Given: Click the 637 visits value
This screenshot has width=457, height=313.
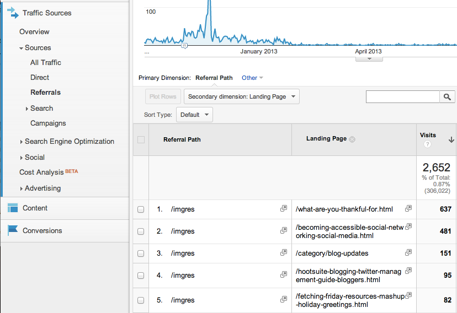Looking at the screenshot, I should [x=445, y=209].
